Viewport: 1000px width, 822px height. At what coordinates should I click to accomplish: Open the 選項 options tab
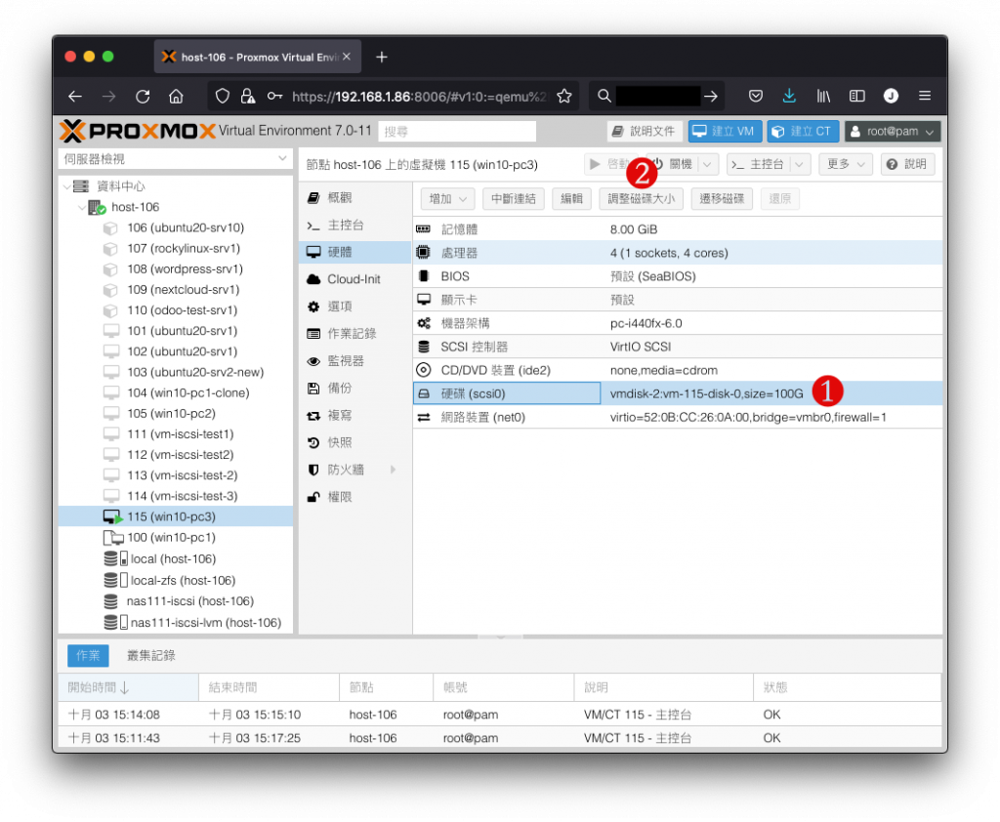[355, 307]
